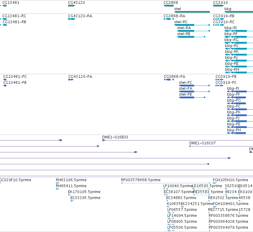Select the bbg-RC transcript
253x232 pixels.
(x=239, y=49)
